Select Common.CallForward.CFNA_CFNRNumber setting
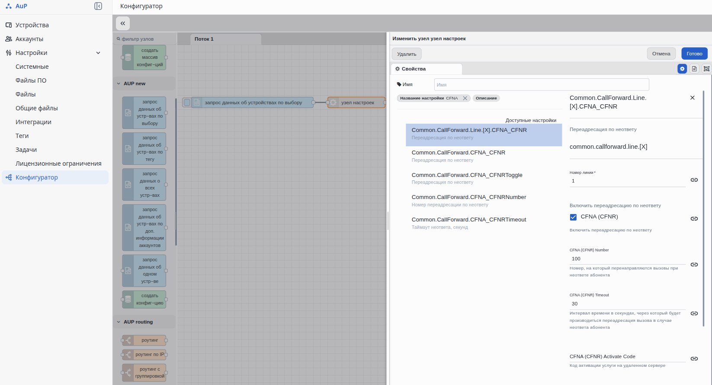Image resolution: width=712 pixels, height=385 pixels. point(484,201)
